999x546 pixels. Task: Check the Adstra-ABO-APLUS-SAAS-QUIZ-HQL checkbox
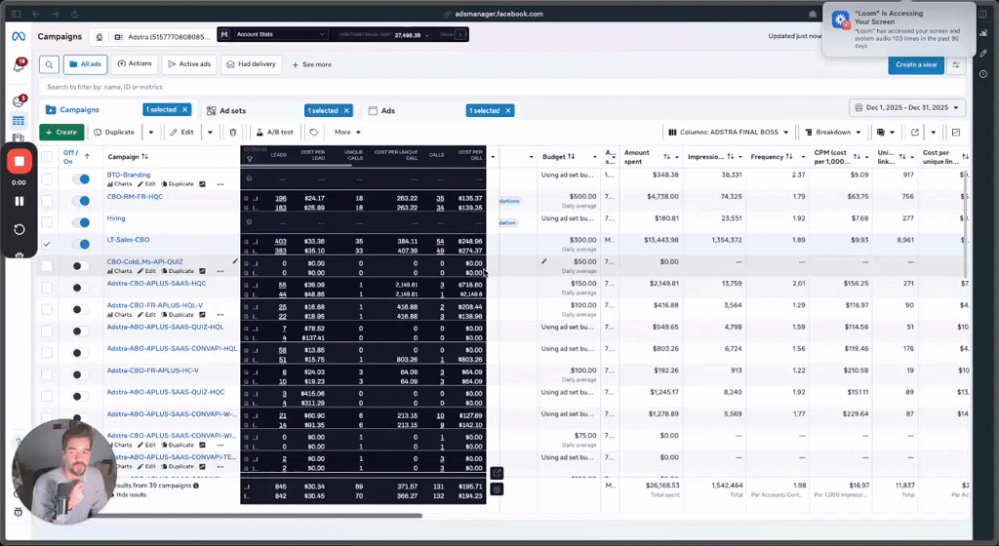47,331
